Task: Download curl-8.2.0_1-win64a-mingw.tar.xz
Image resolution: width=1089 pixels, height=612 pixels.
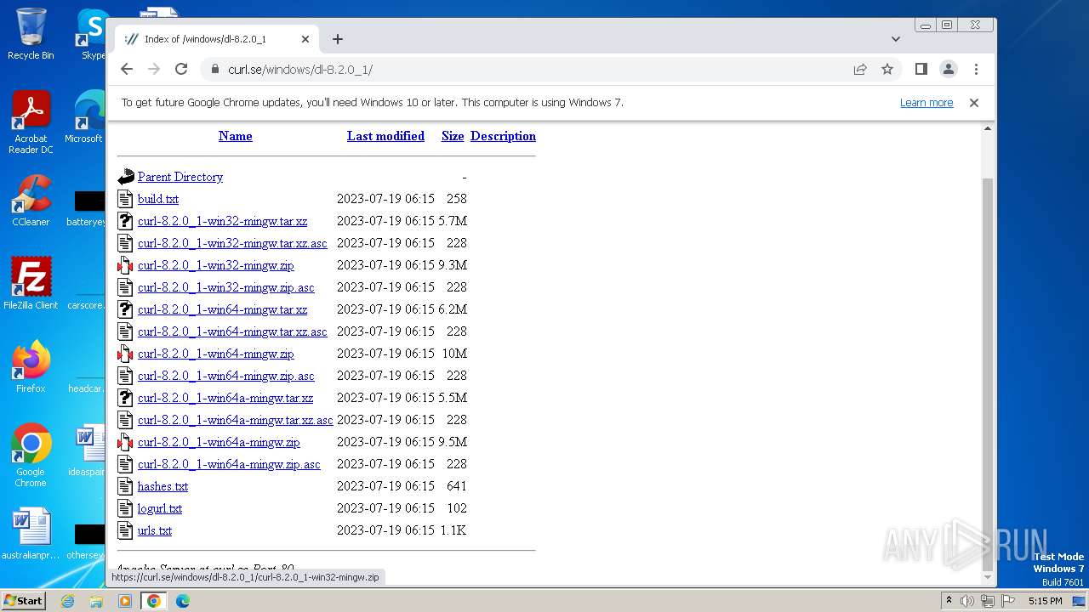Action: pos(225,398)
